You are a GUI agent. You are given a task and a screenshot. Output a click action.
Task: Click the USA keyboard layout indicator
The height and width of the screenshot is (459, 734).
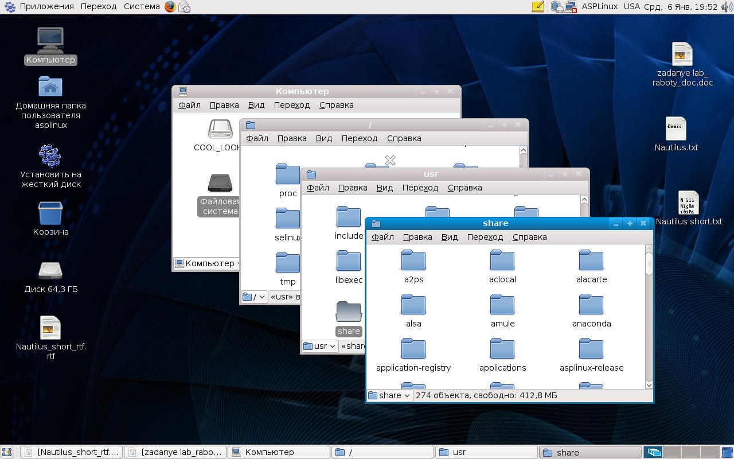(x=631, y=7)
